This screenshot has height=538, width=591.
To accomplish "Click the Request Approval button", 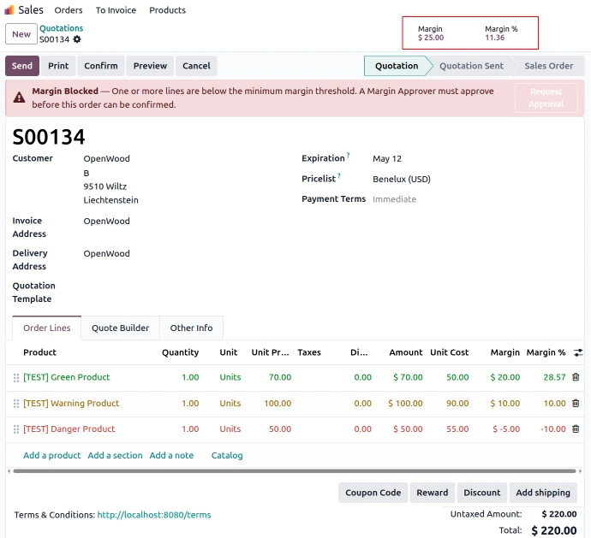I will tap(546, 98).
